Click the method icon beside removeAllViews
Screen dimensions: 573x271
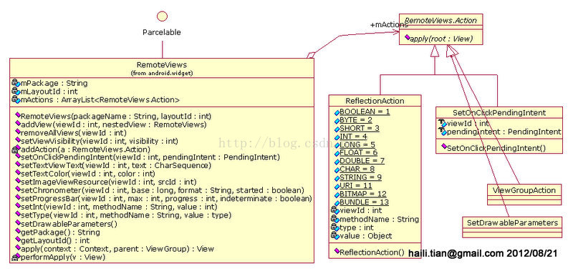coord(17,132)
